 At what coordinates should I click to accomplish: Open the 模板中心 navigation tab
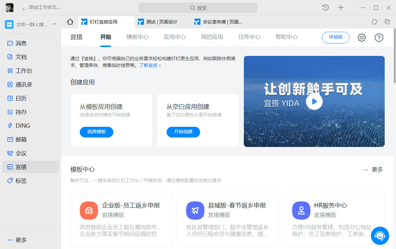137,37
